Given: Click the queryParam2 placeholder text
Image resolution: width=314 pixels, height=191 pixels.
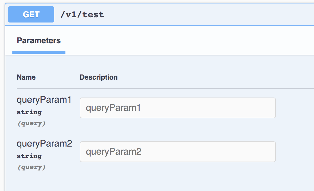Looking at the screenshot, I should click(x=113, y=152).
